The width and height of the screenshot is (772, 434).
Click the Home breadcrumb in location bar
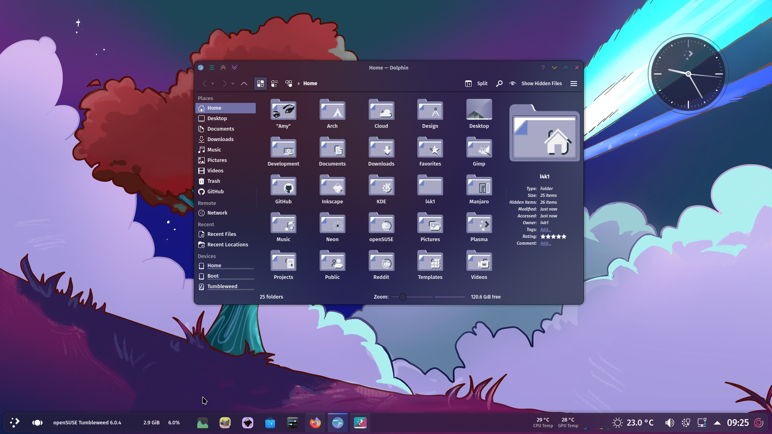[x=310, y=84]
